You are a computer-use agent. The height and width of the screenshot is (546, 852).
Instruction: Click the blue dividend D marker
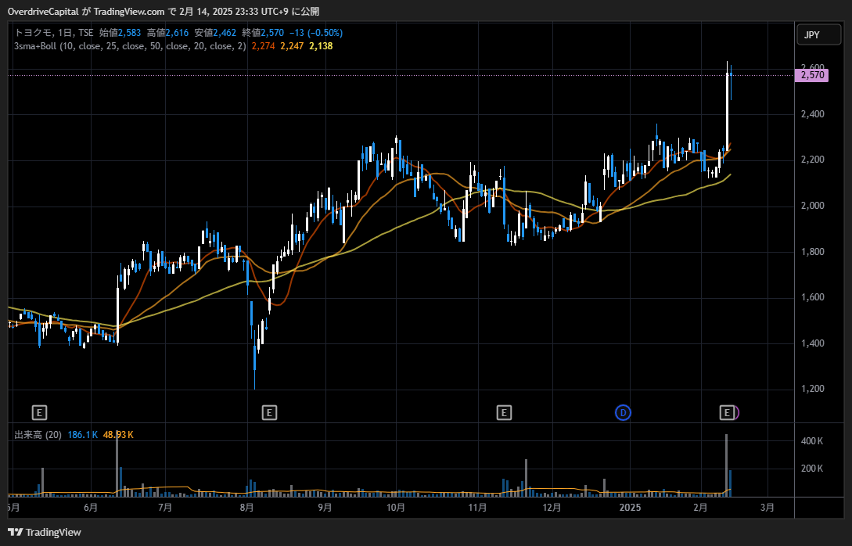click(623, 412)
